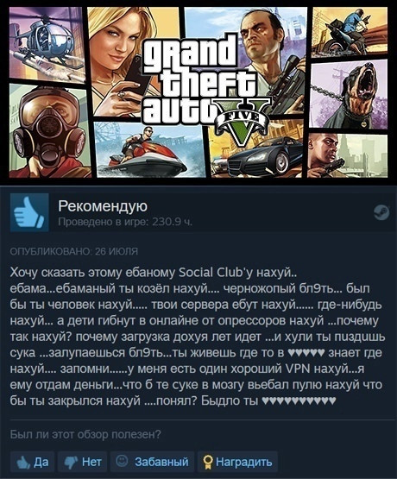
Task: Click the thumbs-down icon on Нет button
Action: [x=71, y=463]
